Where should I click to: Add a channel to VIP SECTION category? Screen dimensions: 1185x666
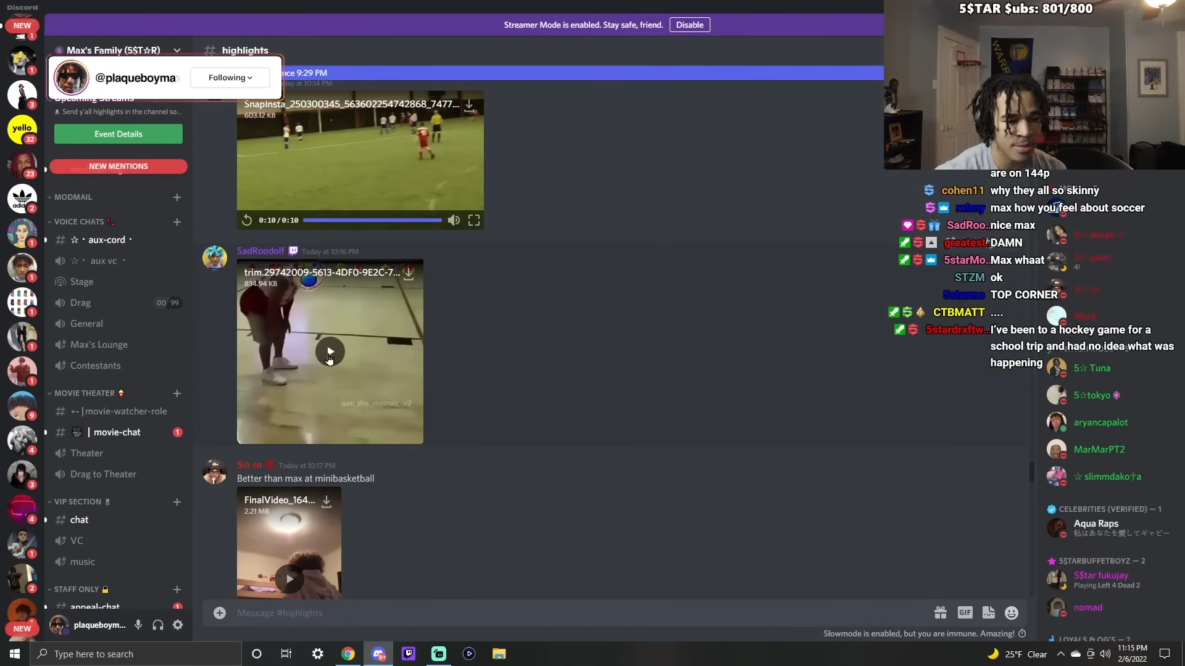pyautogui.click(x=177, y=501)
